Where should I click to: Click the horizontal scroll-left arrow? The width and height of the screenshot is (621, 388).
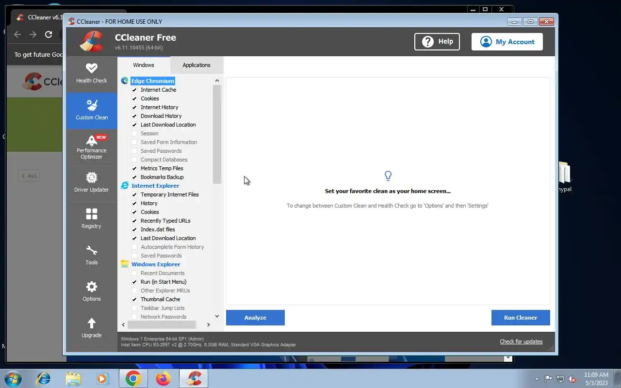point(123,324)
